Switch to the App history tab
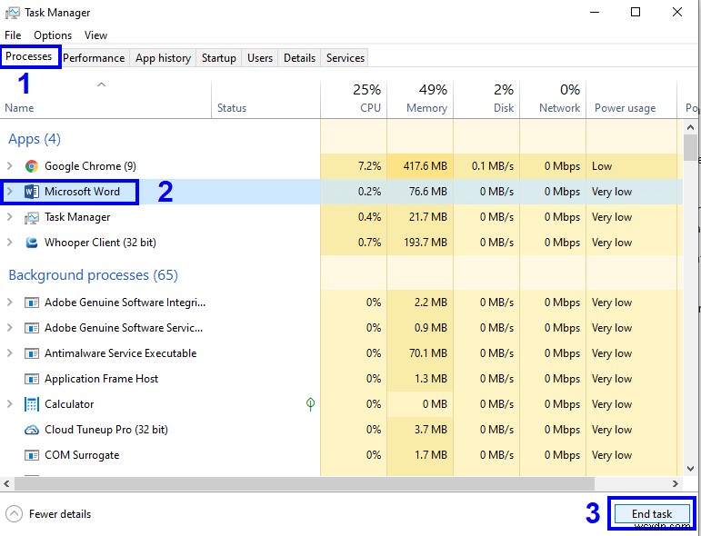Screen dimensions: 701x536 pyautogui.click(x=163, y=58)
